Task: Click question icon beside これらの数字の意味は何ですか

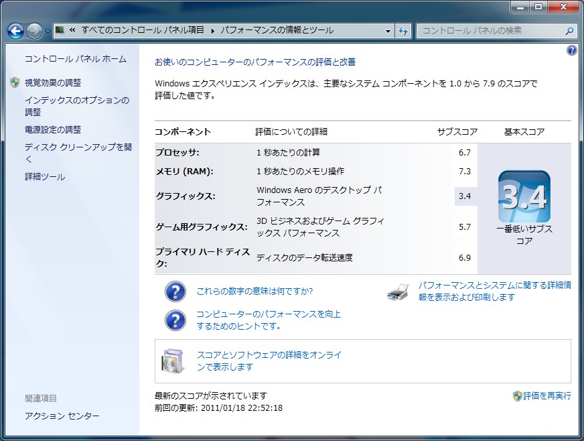Action: [x=175, y=292]
